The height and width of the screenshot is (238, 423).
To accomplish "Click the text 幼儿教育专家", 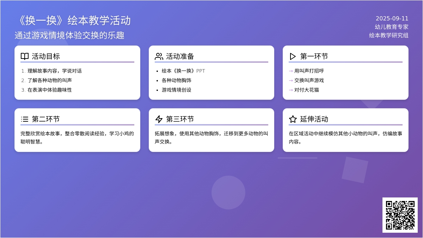I will 392,27.
